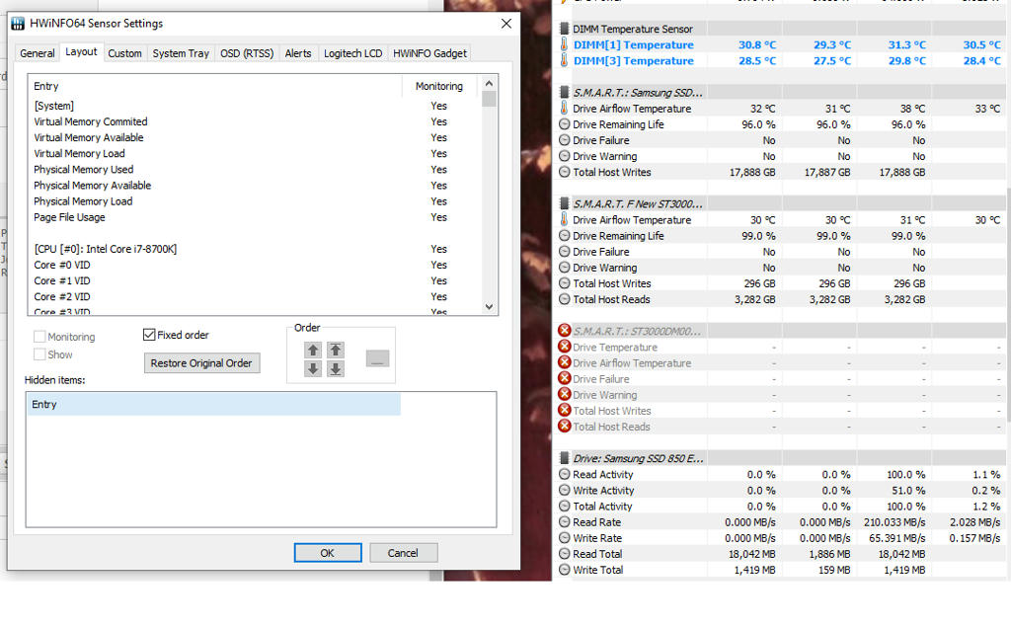Click the icon beside Read Activity
This screenshot has height=627, width=1011.
(564, 474)
